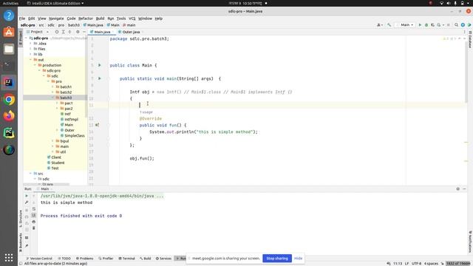Run Main with coverage

pos(432,25)
